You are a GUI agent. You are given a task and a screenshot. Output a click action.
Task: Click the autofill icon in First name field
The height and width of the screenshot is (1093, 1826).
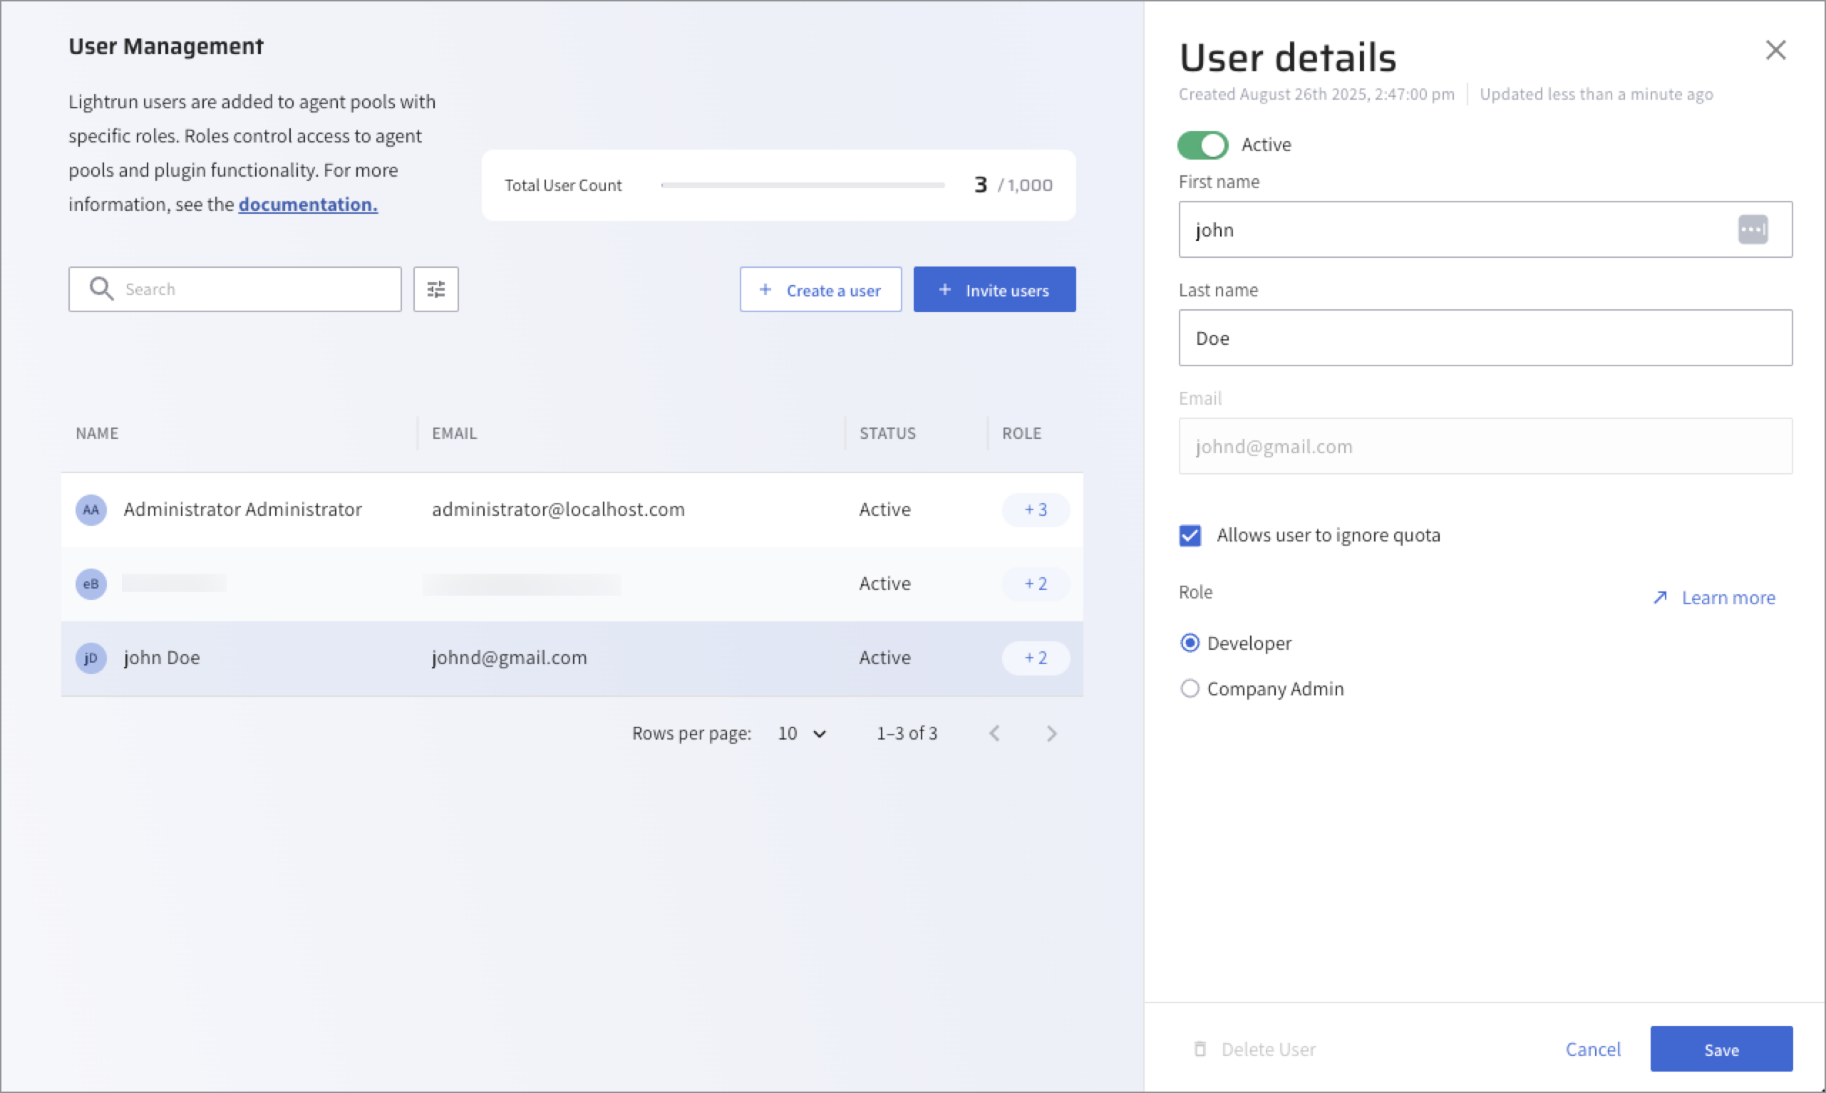pos(1753,229)
